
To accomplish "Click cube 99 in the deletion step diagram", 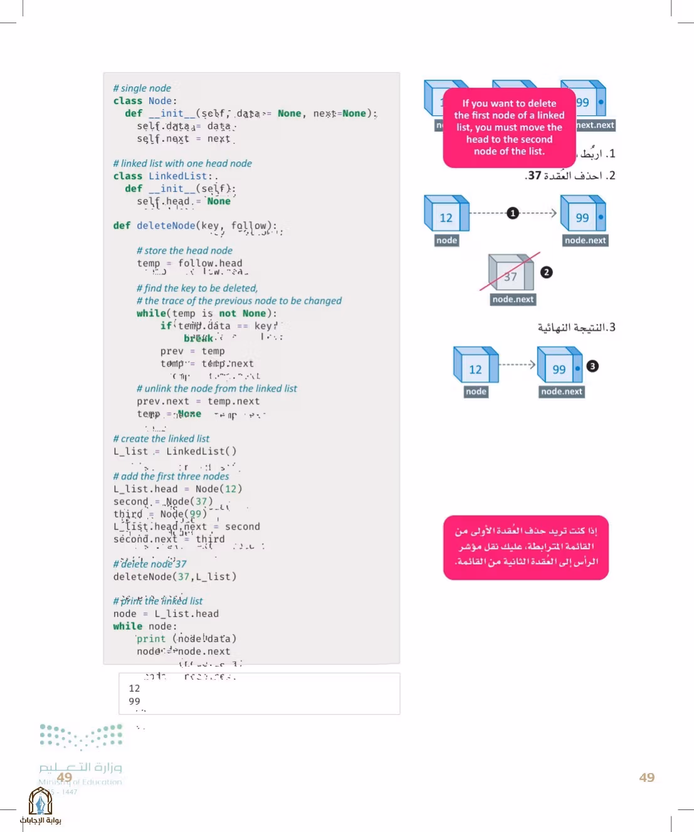I will coord(583,214).
